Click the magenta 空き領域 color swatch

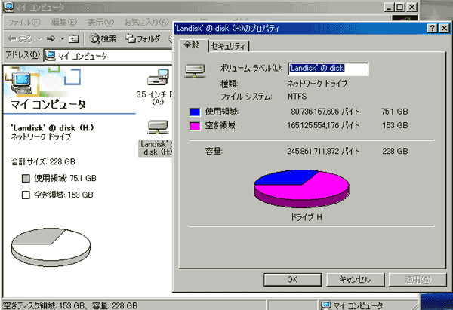[195, 126]
